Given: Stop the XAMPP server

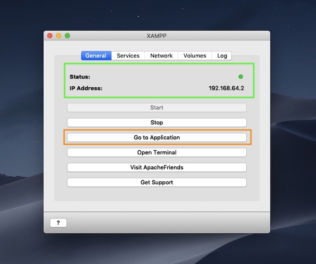Looking at the screenshot, I should (x=157, y=122).
